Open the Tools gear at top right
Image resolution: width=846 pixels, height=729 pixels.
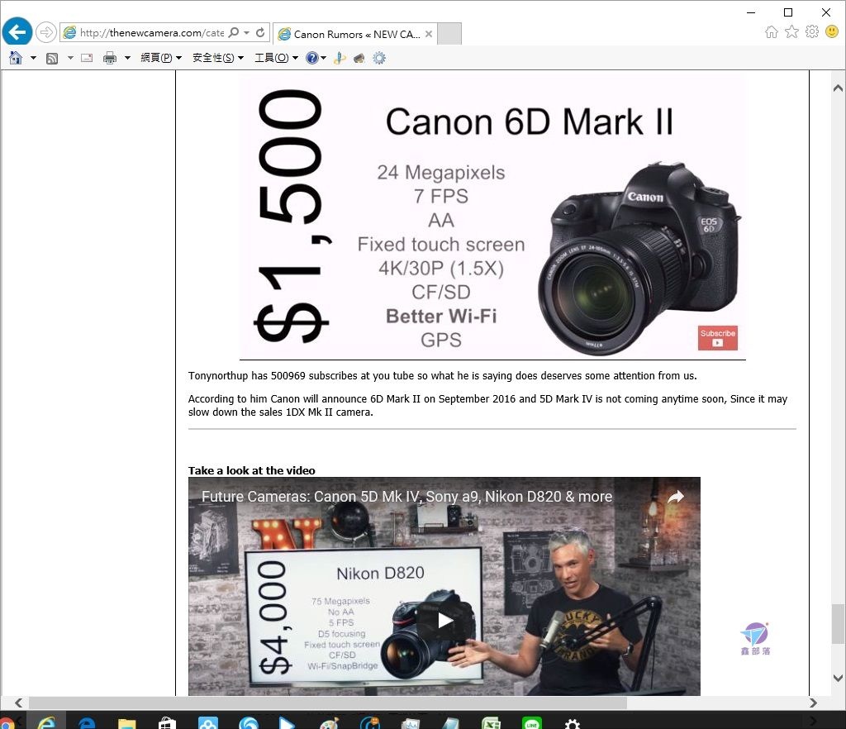coord(812,32)
